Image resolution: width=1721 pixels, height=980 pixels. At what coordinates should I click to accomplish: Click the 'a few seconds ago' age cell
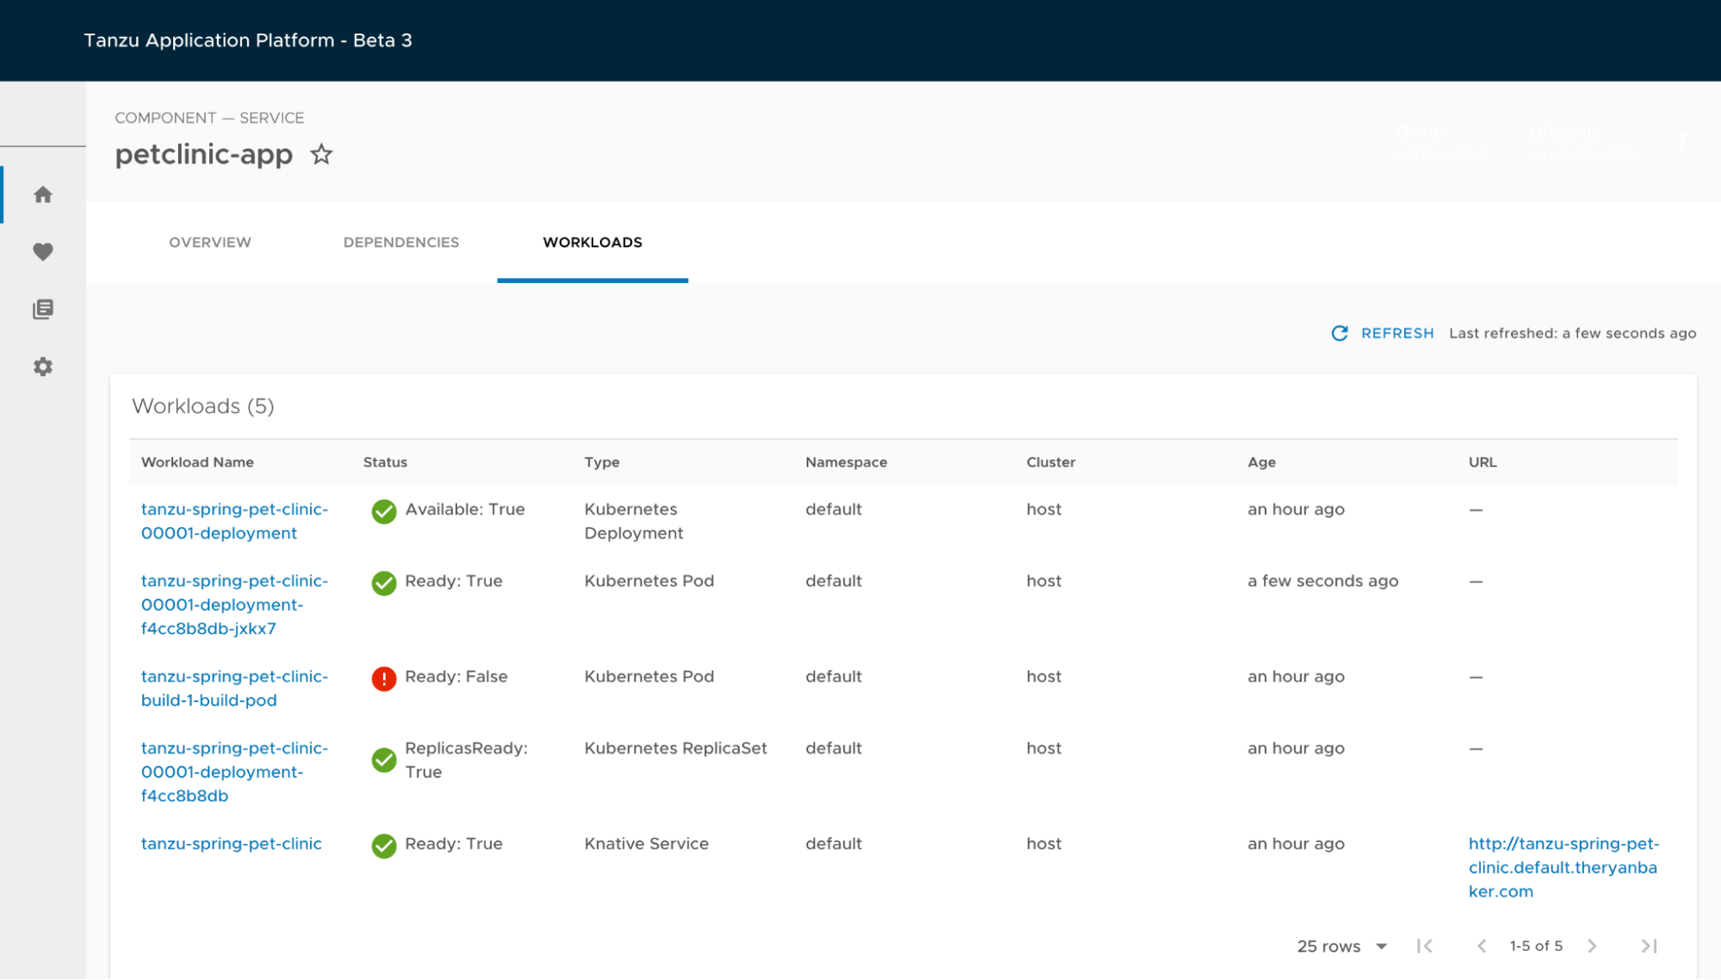(1322, 582)
